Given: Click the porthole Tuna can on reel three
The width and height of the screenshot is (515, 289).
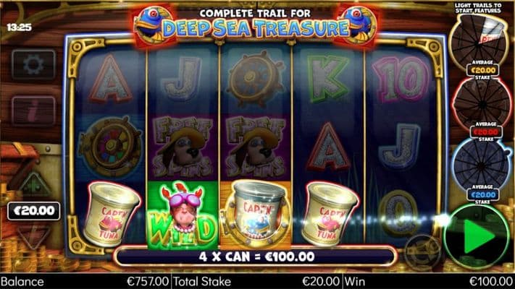Looking at the screenshot, I should pyautogui.click(x=256, y=215).
